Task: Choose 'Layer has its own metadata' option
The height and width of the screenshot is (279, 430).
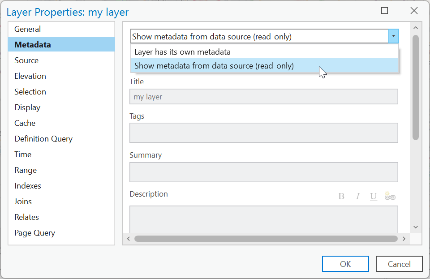Action: [182, 52]
